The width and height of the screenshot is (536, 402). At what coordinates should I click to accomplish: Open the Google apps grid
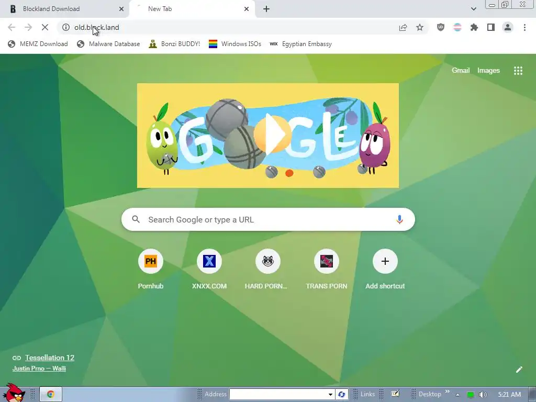point(518,71)
